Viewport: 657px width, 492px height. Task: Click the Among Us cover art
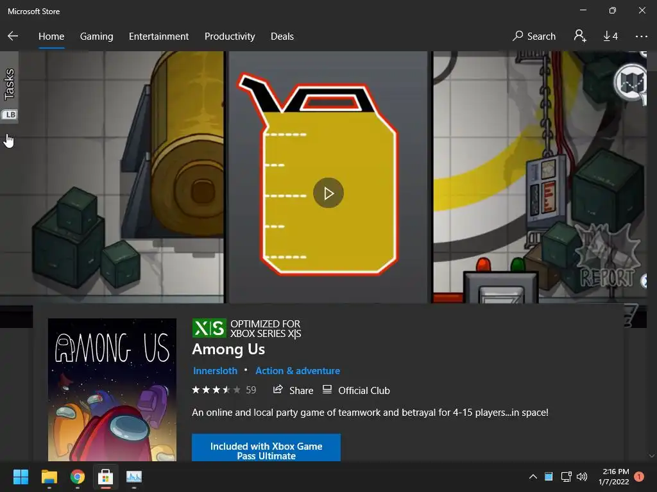112,389
